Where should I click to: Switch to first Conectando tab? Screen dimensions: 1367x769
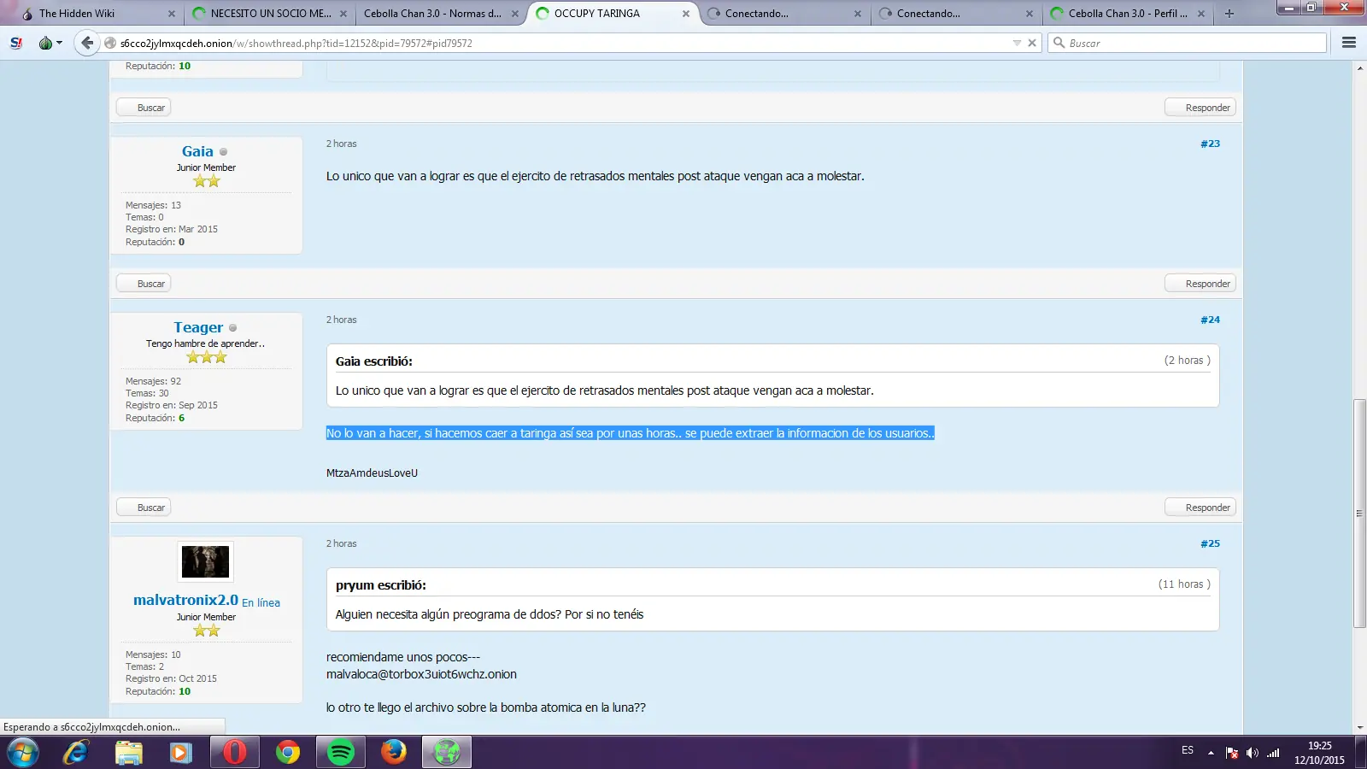[756, 14]
